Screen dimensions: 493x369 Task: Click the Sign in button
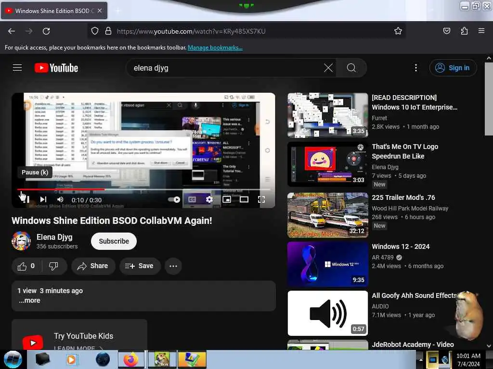pyautogui.click(x=453, y=68)
